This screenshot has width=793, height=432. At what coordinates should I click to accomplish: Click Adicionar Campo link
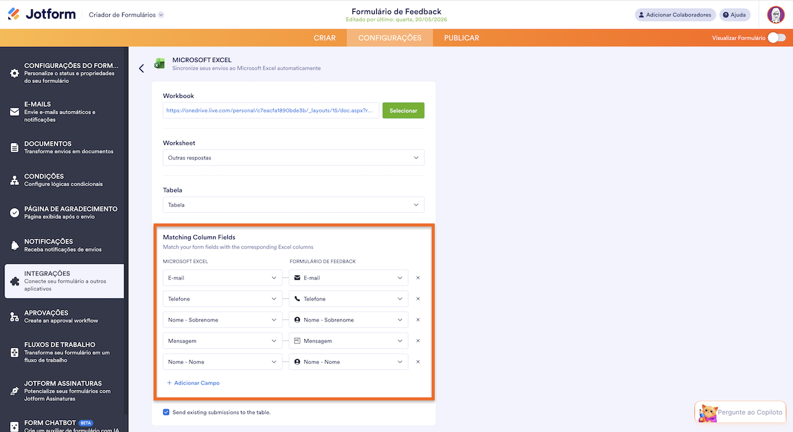[x=193, y=383]
